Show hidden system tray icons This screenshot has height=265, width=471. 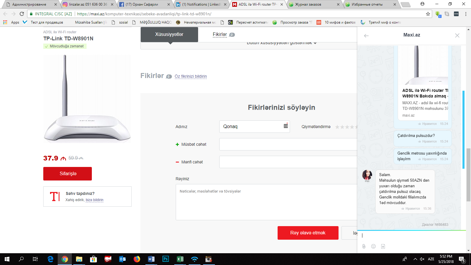[x=415, y=259]
